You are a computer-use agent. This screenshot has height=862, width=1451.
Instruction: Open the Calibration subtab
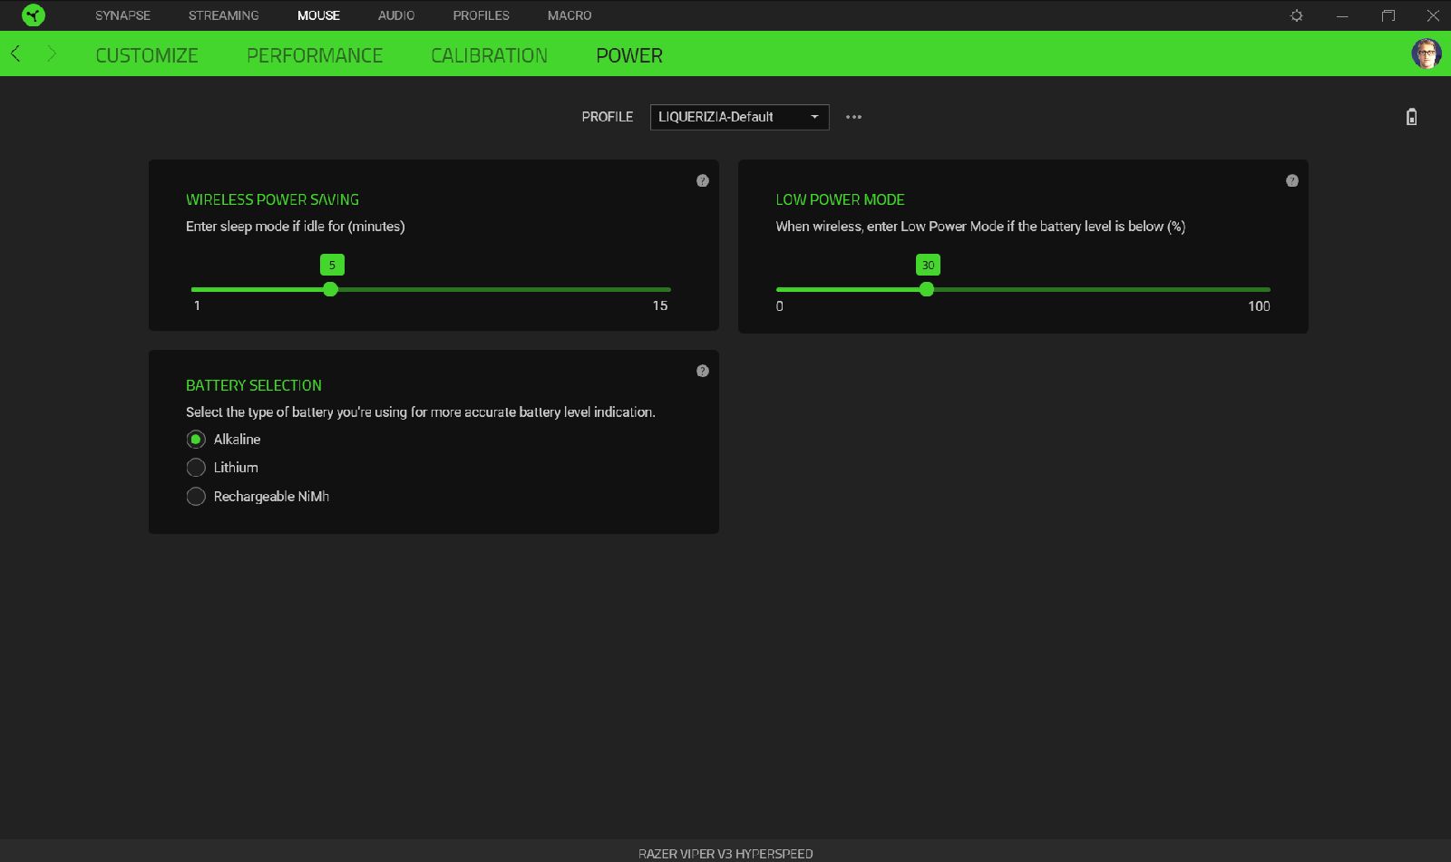pyautogui.click(x=489, y=55)
